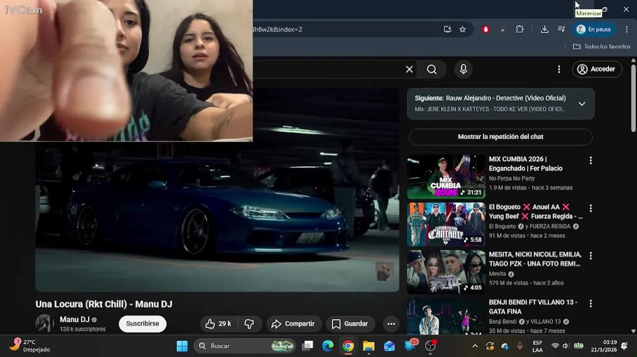The width and height of the screenshot is (637, 357).
Task: Start voice search with microphone icon
Action: [x=463, y=69]
